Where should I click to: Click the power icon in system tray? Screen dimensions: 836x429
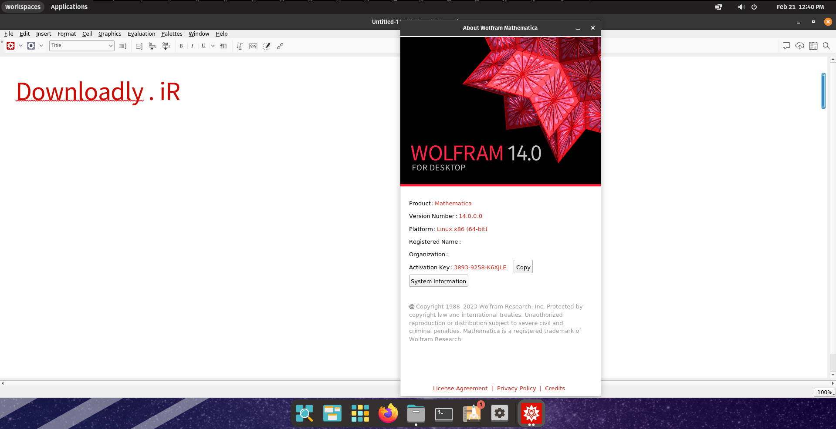(754, 7)
